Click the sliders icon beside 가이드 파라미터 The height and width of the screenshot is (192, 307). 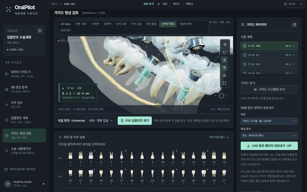pos(243,25)
